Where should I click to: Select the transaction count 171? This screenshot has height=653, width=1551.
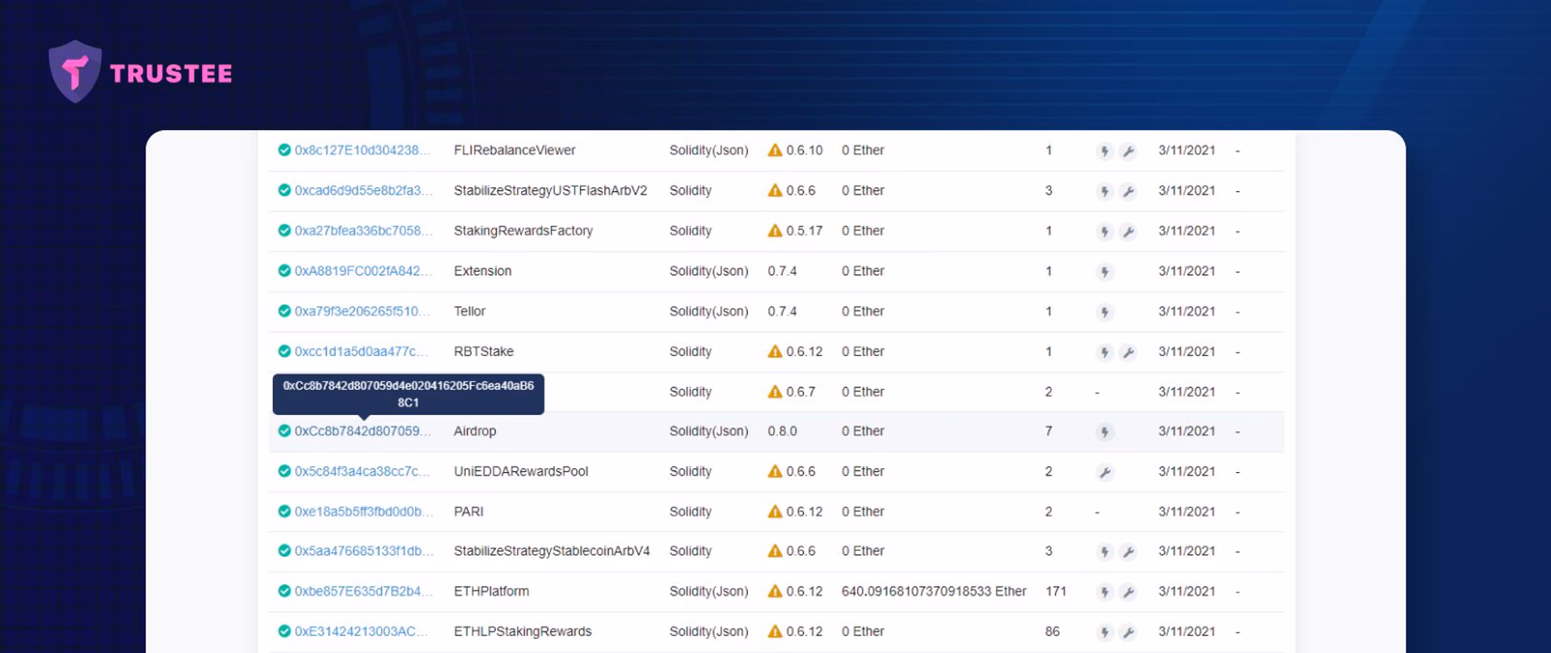1055,591
